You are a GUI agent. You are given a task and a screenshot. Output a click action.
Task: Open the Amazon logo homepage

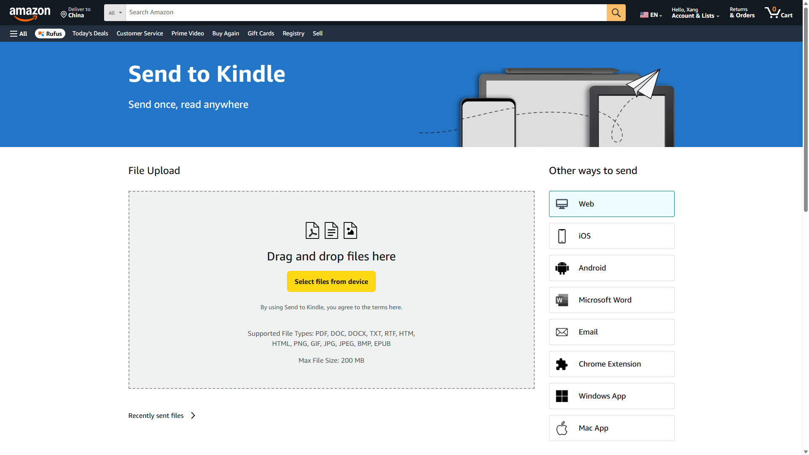[29, 13]
